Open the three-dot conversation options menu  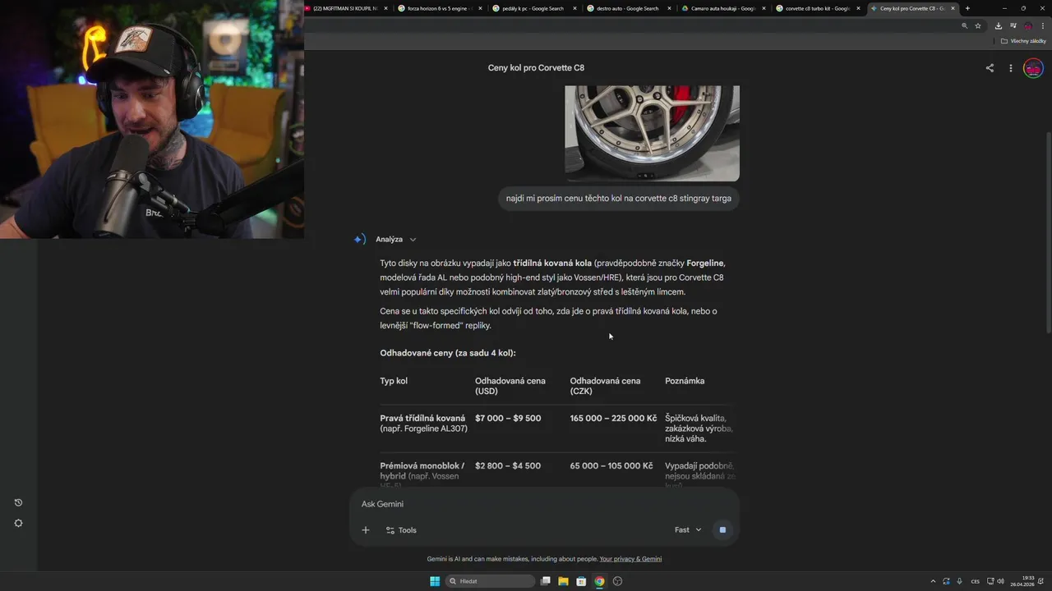pyautogui.click(x=1011, y=68)
